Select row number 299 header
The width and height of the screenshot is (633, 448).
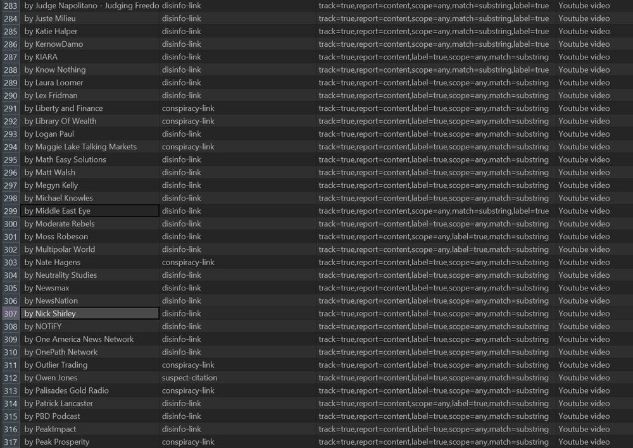(11, 211)
